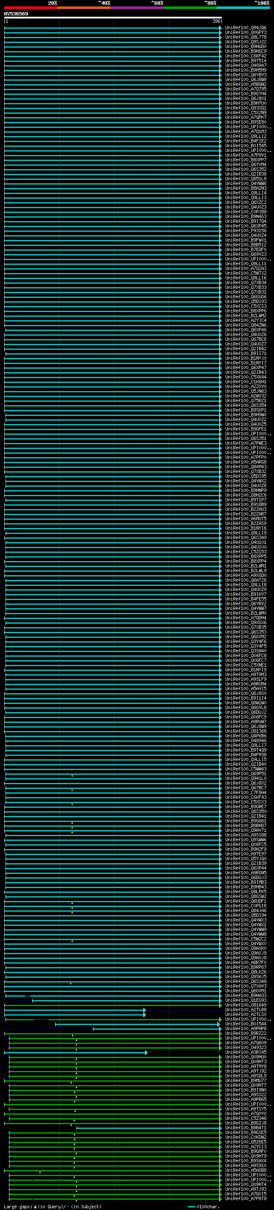Viewport: 274px width, 1210px height.
Task: Select hit UniRef100_A9T9M3
Action: point(246,674)
